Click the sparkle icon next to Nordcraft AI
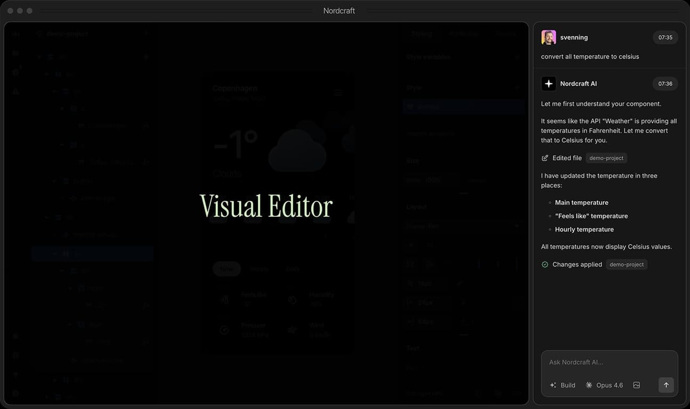The image size is (690, 409). tap(548, 83)
